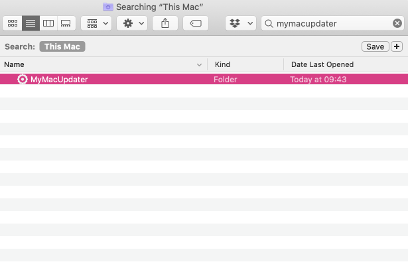Screen dimensions: 408x270
Task: Sort results by Kind column
Action: tap(245, 64)
